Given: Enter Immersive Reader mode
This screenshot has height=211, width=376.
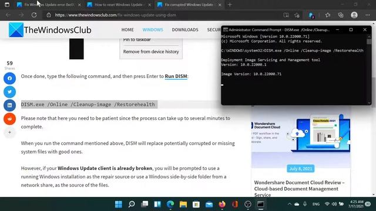Looking at the screenshot, I should [x=286, y=15].
